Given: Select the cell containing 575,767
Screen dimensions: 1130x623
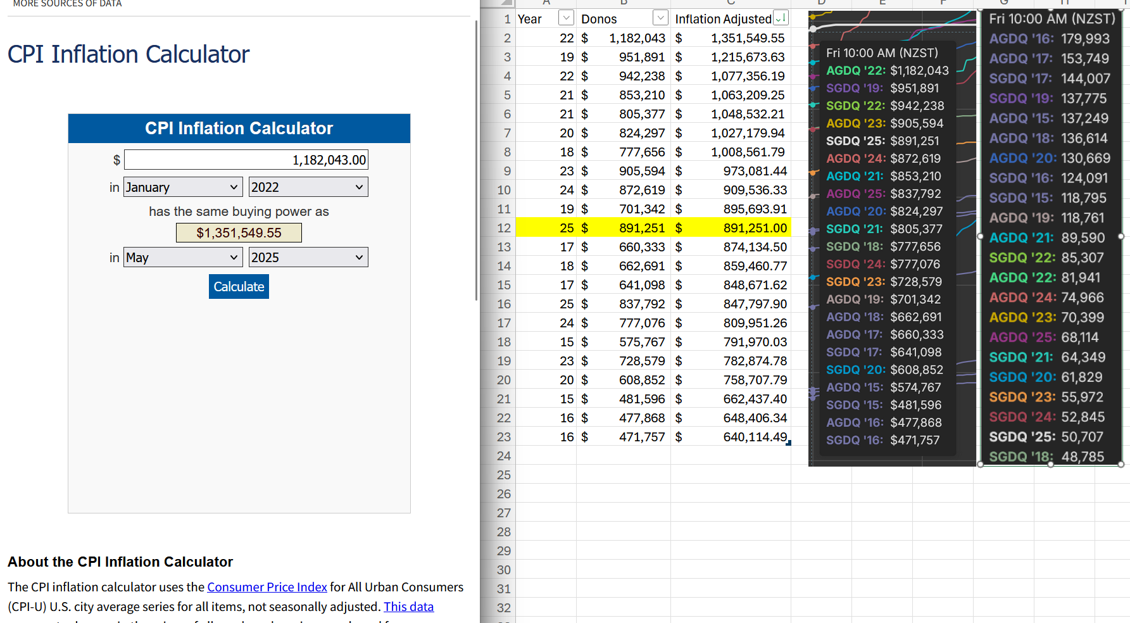Looking at the screenshot, I should click(624, 342).
